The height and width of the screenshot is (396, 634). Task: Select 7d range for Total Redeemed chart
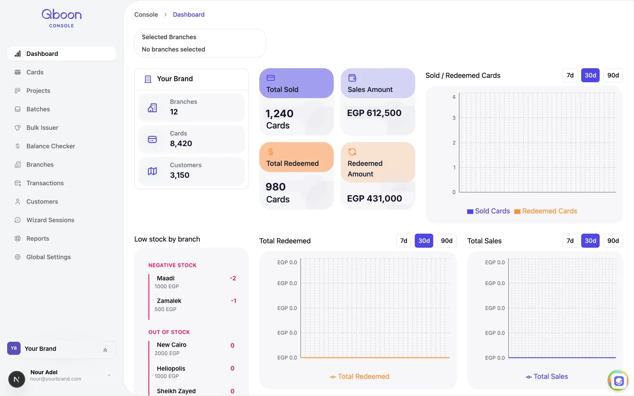403,241
